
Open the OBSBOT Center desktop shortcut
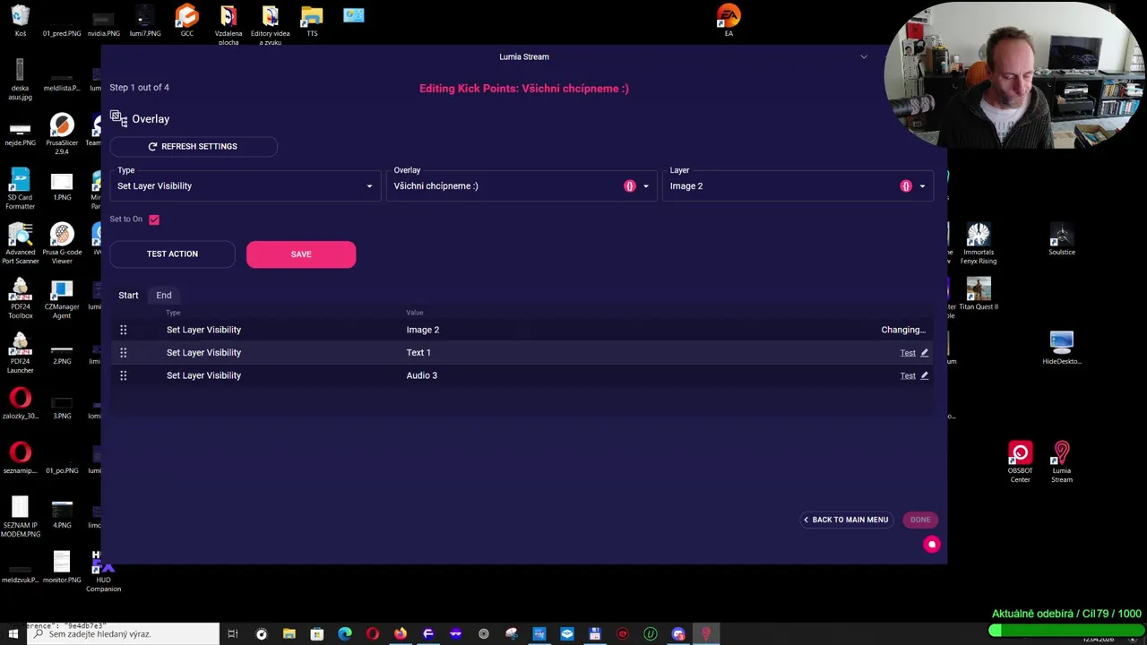[1020, 460]
